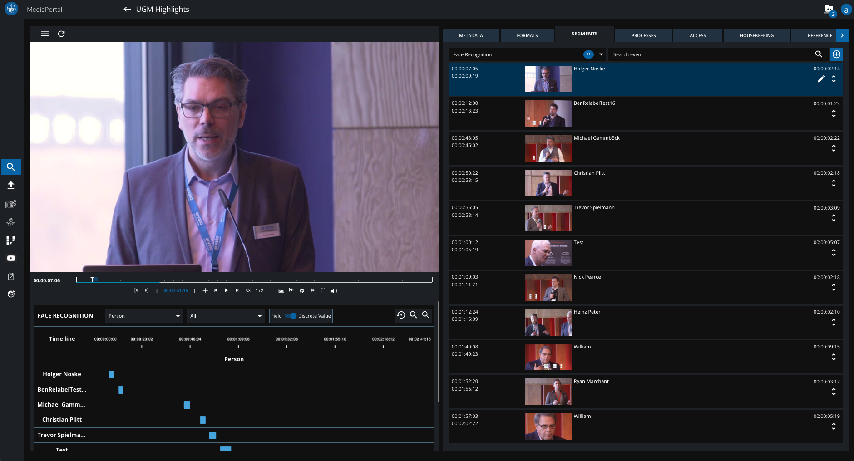The height and width of the screenshot is (461, 854).
Task: Mute the player volume speaker
Action: [x=334, y=291]
